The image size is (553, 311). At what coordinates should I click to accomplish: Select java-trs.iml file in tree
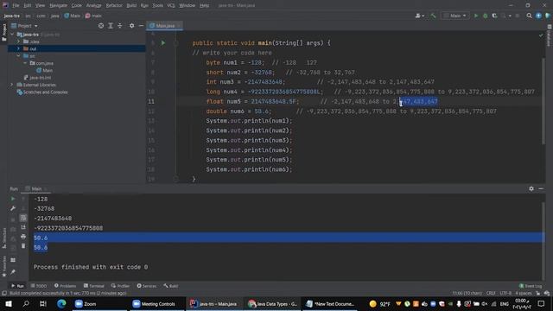pyautogui.click(x=37, y=78)
